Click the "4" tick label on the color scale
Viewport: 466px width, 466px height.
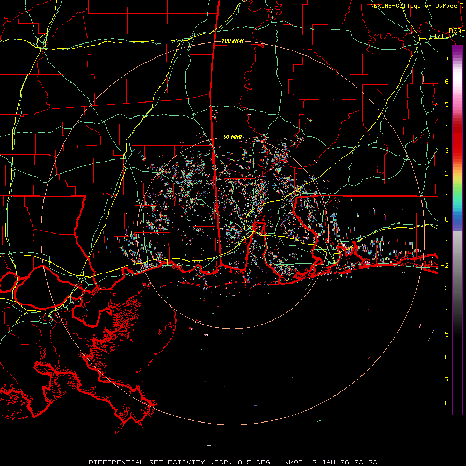447,127
